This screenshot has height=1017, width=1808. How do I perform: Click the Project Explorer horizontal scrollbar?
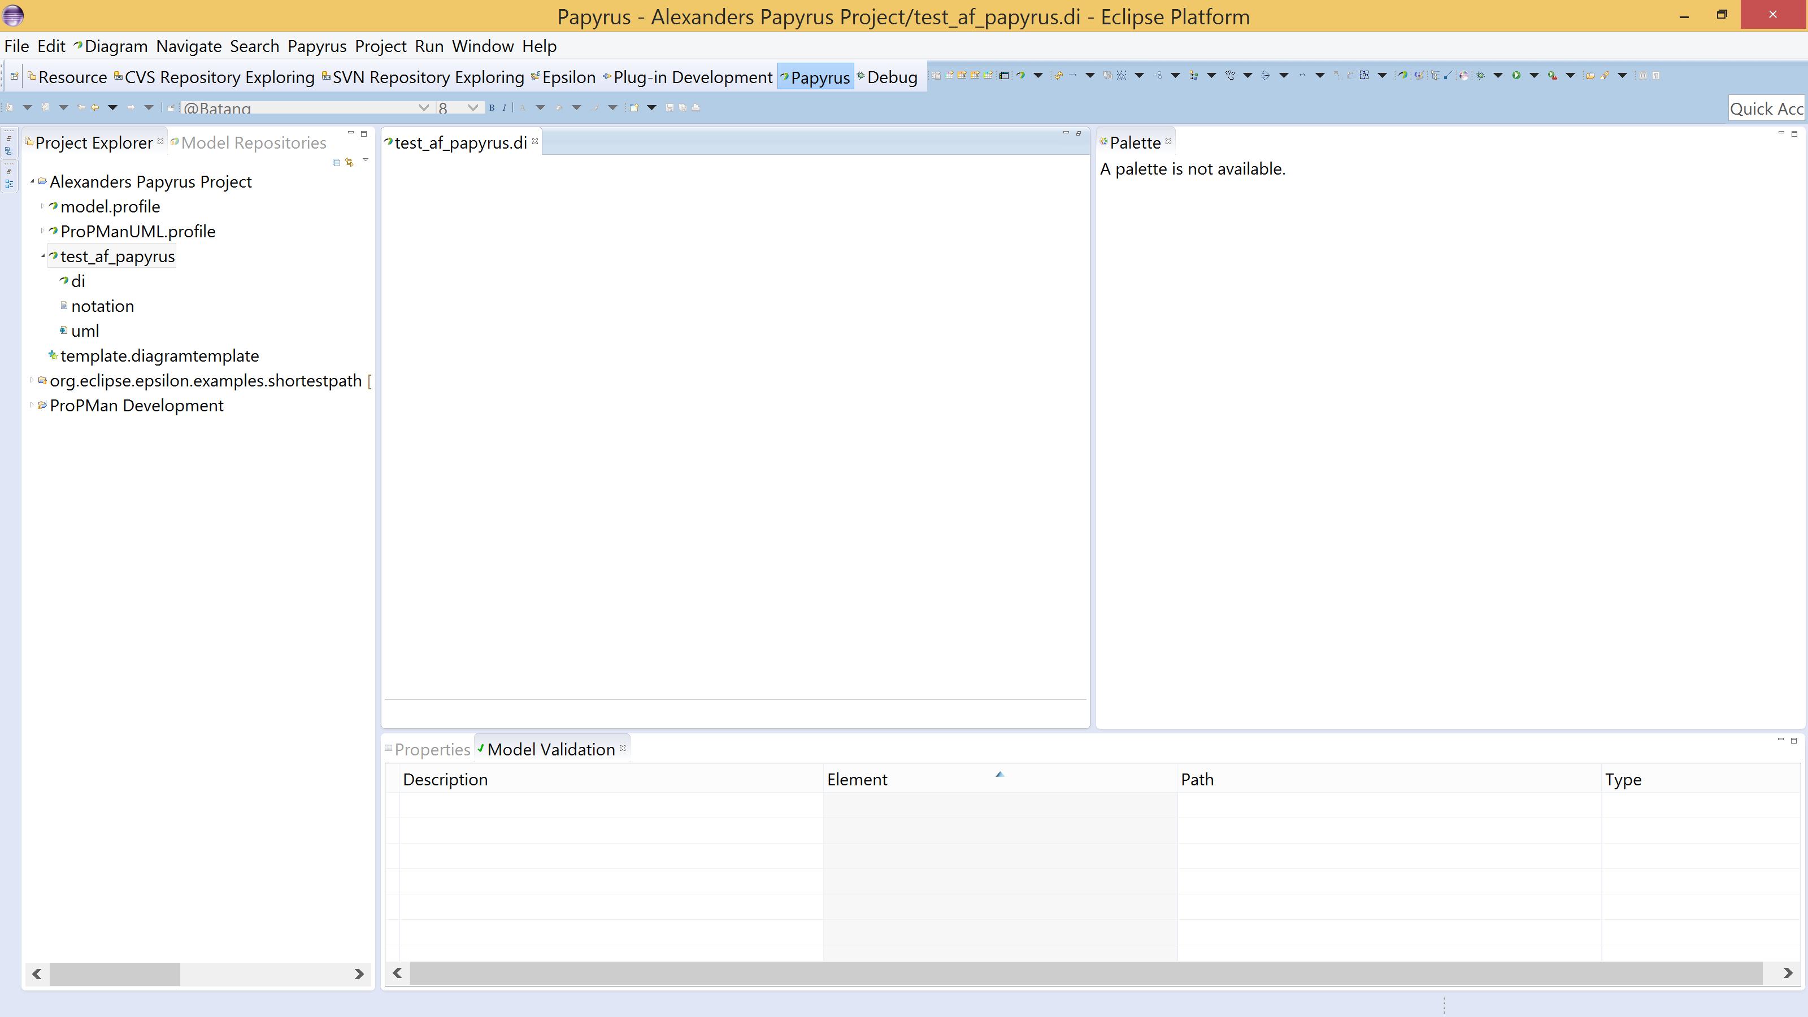coord(114,974)
